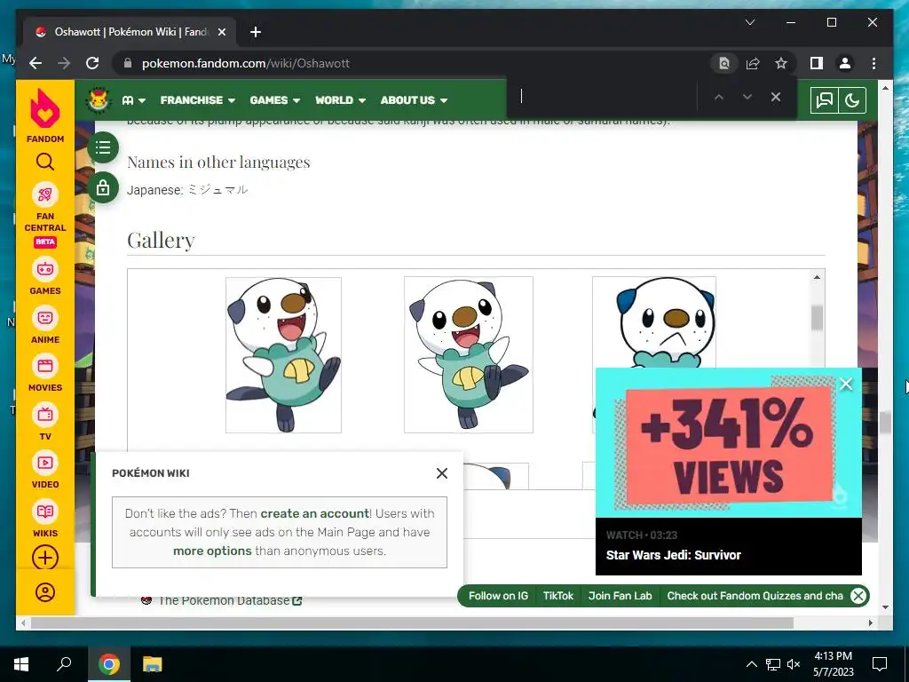Screen dimensions: 909x682
Task: Open the frowning Oshawott gallery image
Action: (654, 321)
